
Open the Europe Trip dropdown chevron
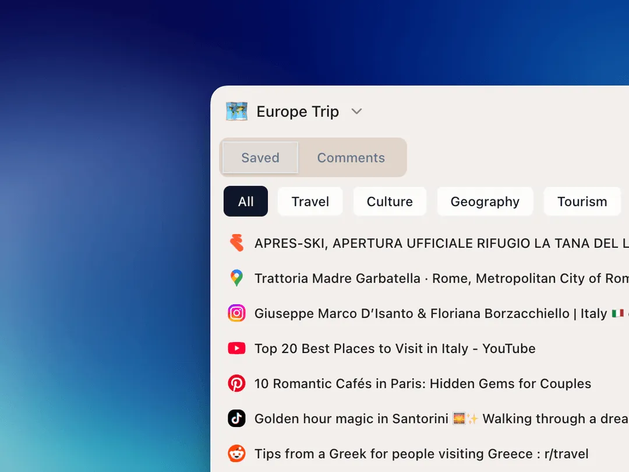pos(357,111)
